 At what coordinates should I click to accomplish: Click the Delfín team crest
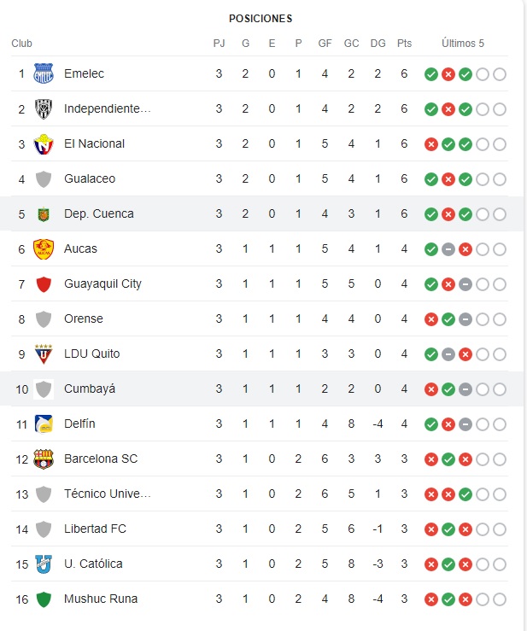tap(43, 424)
